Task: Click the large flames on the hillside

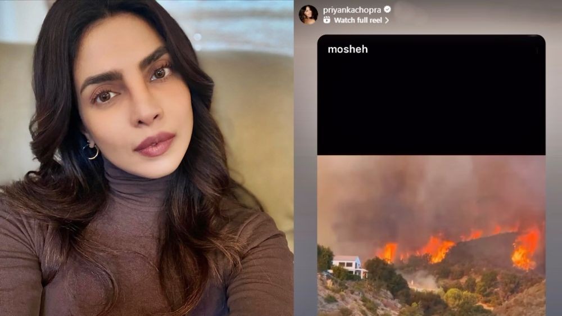Action: [525, 248]
